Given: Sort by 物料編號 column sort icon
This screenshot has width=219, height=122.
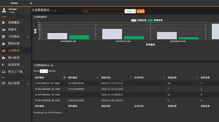Looking at the screenshot, I should (97, 77).
